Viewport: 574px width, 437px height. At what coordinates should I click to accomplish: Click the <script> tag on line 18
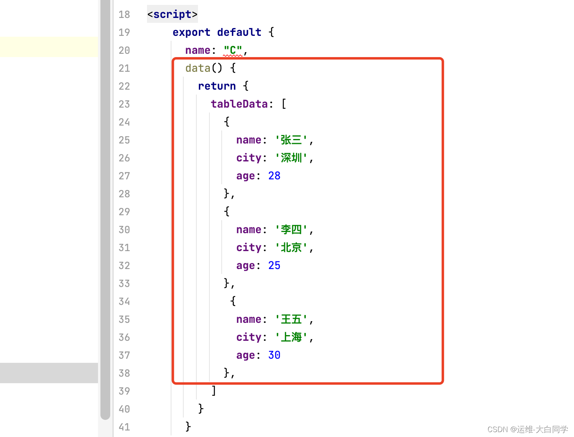172,14
